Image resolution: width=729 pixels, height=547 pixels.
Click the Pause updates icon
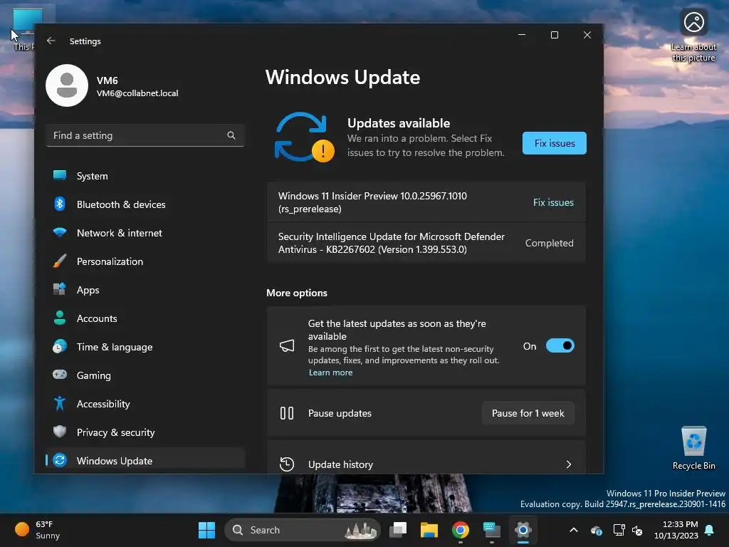pos(287,413)
